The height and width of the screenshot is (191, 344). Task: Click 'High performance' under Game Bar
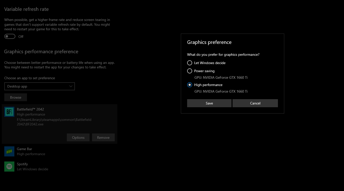[x=31, y=154]
